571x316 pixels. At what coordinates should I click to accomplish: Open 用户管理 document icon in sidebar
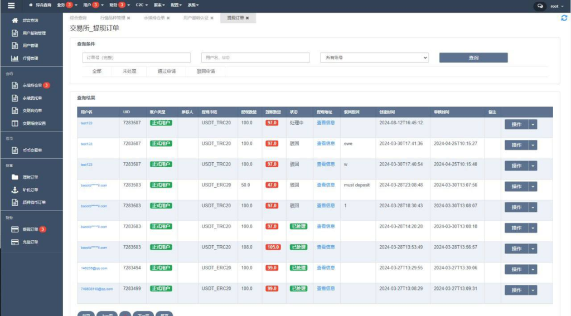click(x=15, y=46)
